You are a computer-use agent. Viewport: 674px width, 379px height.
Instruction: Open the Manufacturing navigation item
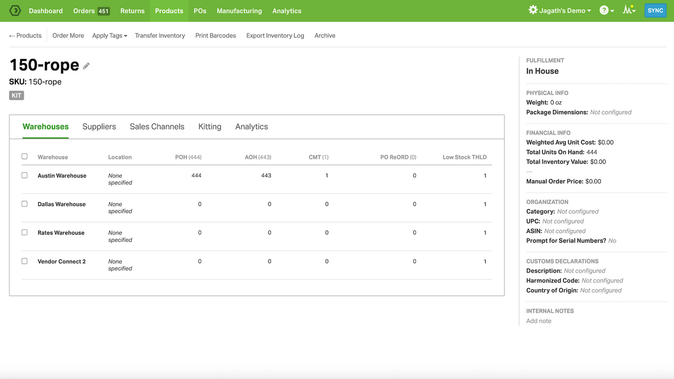click(239, 11)
